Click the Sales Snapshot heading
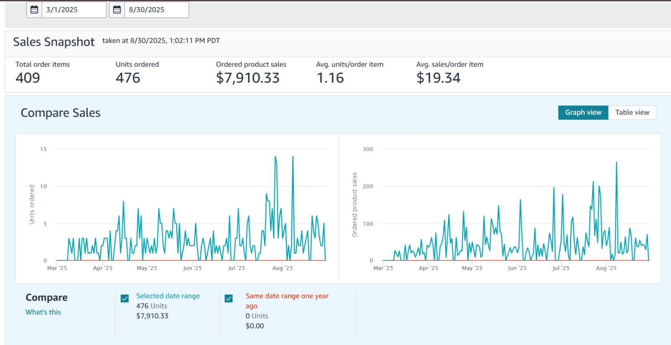The image size is (671, 345). 54,42
